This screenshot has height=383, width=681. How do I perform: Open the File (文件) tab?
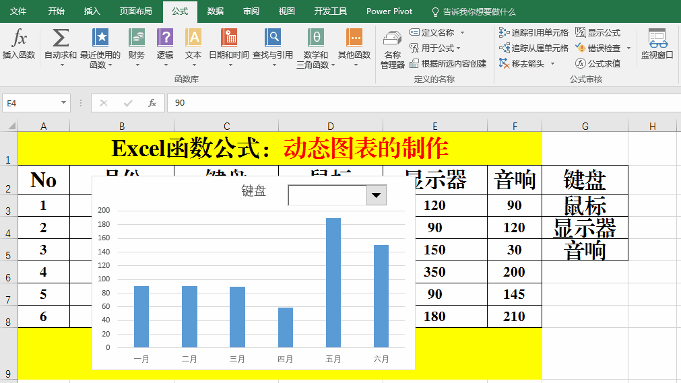point(18,11)
